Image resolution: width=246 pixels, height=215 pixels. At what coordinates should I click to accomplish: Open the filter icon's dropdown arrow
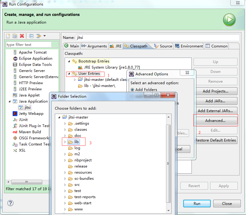(x=44, y=36)
